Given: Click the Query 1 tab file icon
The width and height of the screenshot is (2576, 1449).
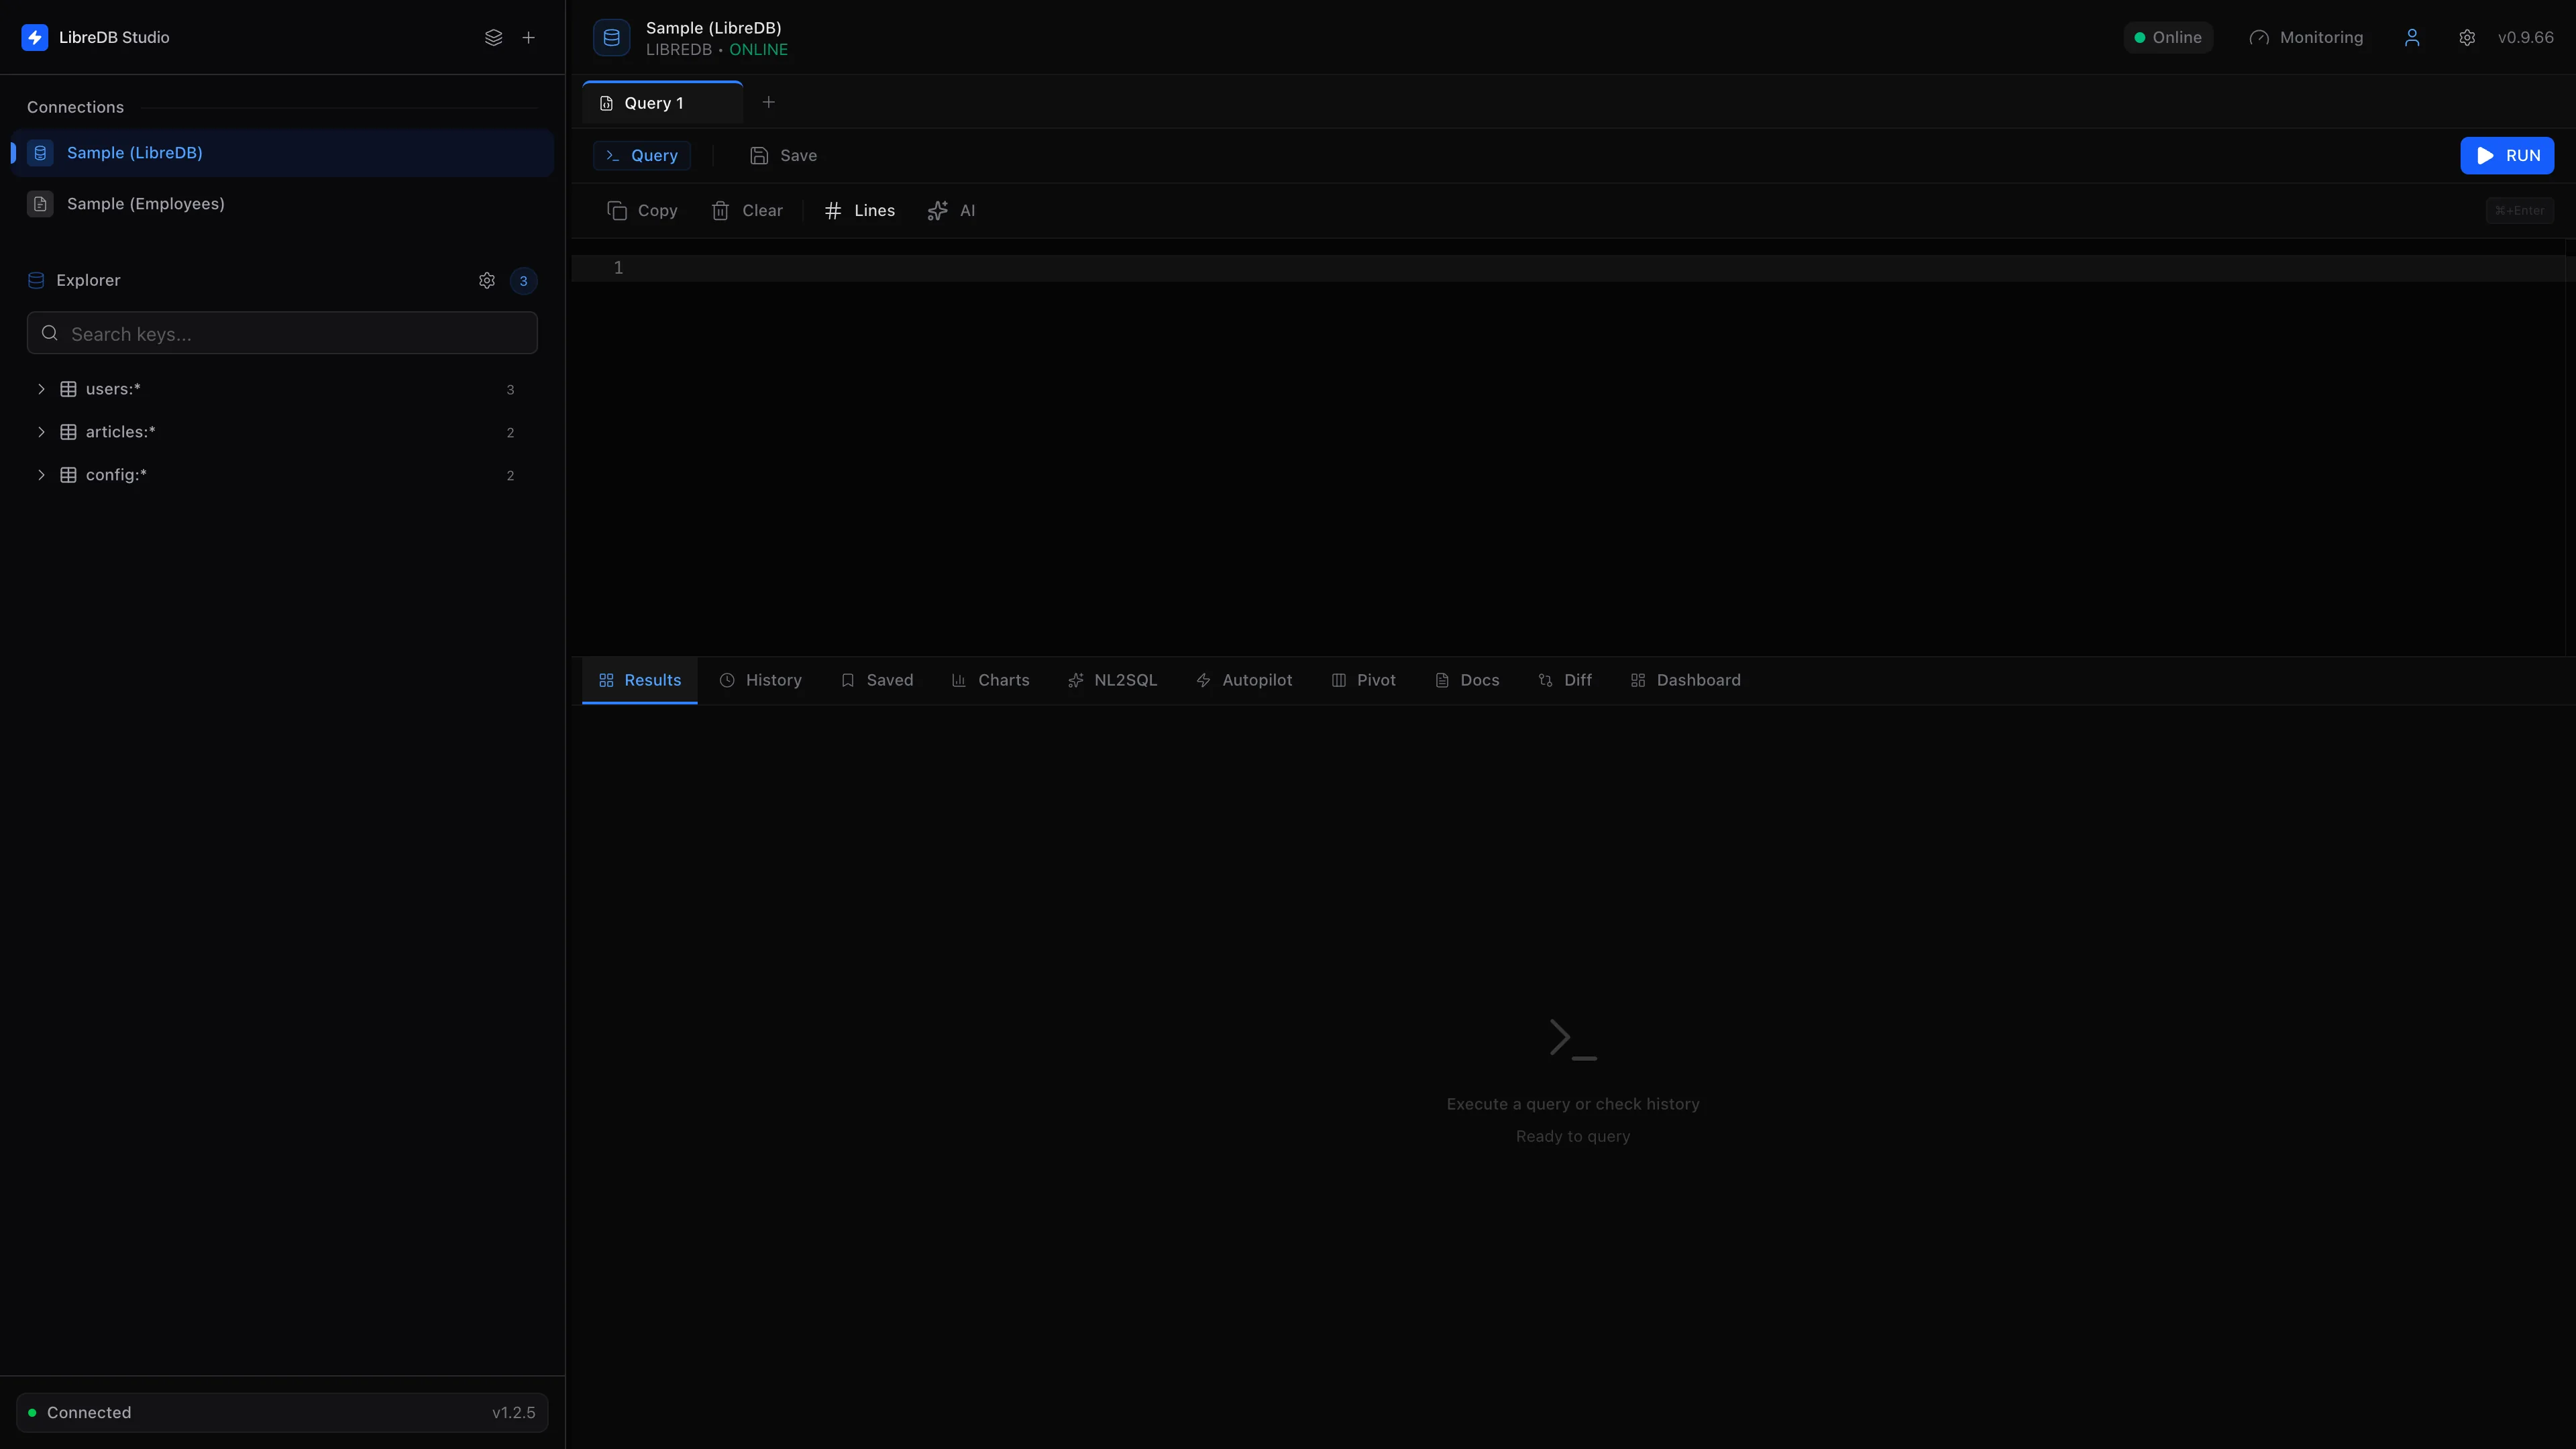Looking at the screenshot, I should (x=606, y=103).
